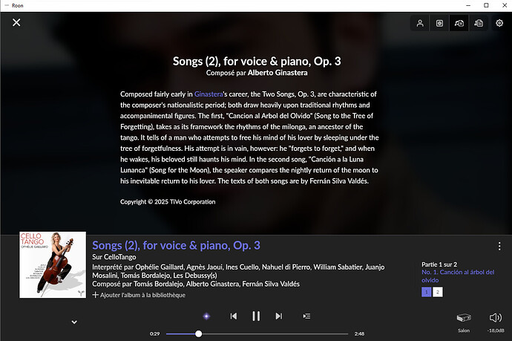This screenshot has height=341, width=512.
Task: Open No. 1 Canción al árbol del olvido
Action: point(458,276)
